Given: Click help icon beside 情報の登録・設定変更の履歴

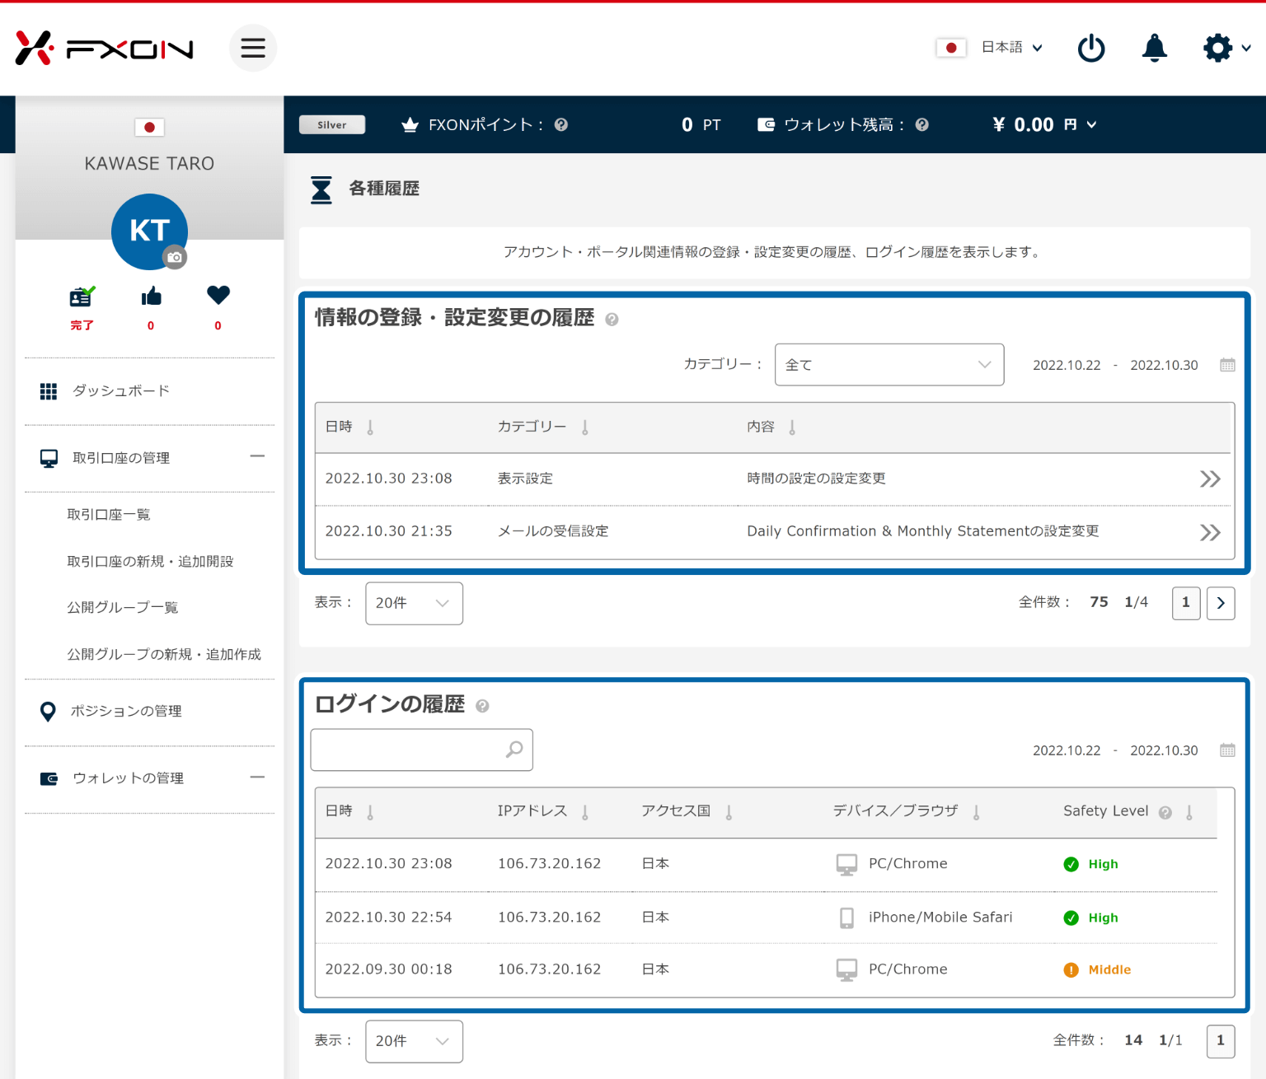Looking at the screenshot, I should click(x=612, y=320).
